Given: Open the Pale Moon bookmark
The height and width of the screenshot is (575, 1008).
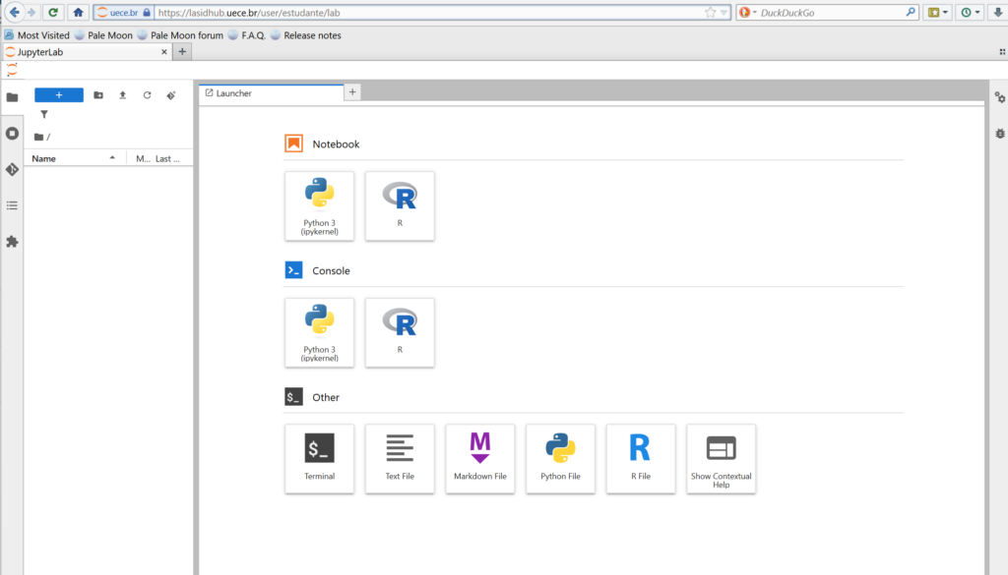Looking at the screenshot, I should pyautogui.click(x=103, y=35).
